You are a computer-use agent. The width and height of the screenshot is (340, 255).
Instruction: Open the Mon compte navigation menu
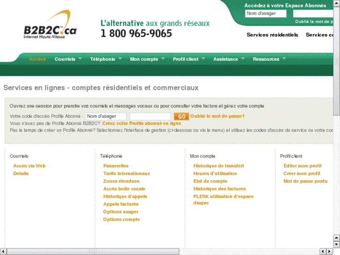[x=144, y=59]
